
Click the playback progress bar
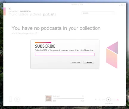click(x=69, y=99)
